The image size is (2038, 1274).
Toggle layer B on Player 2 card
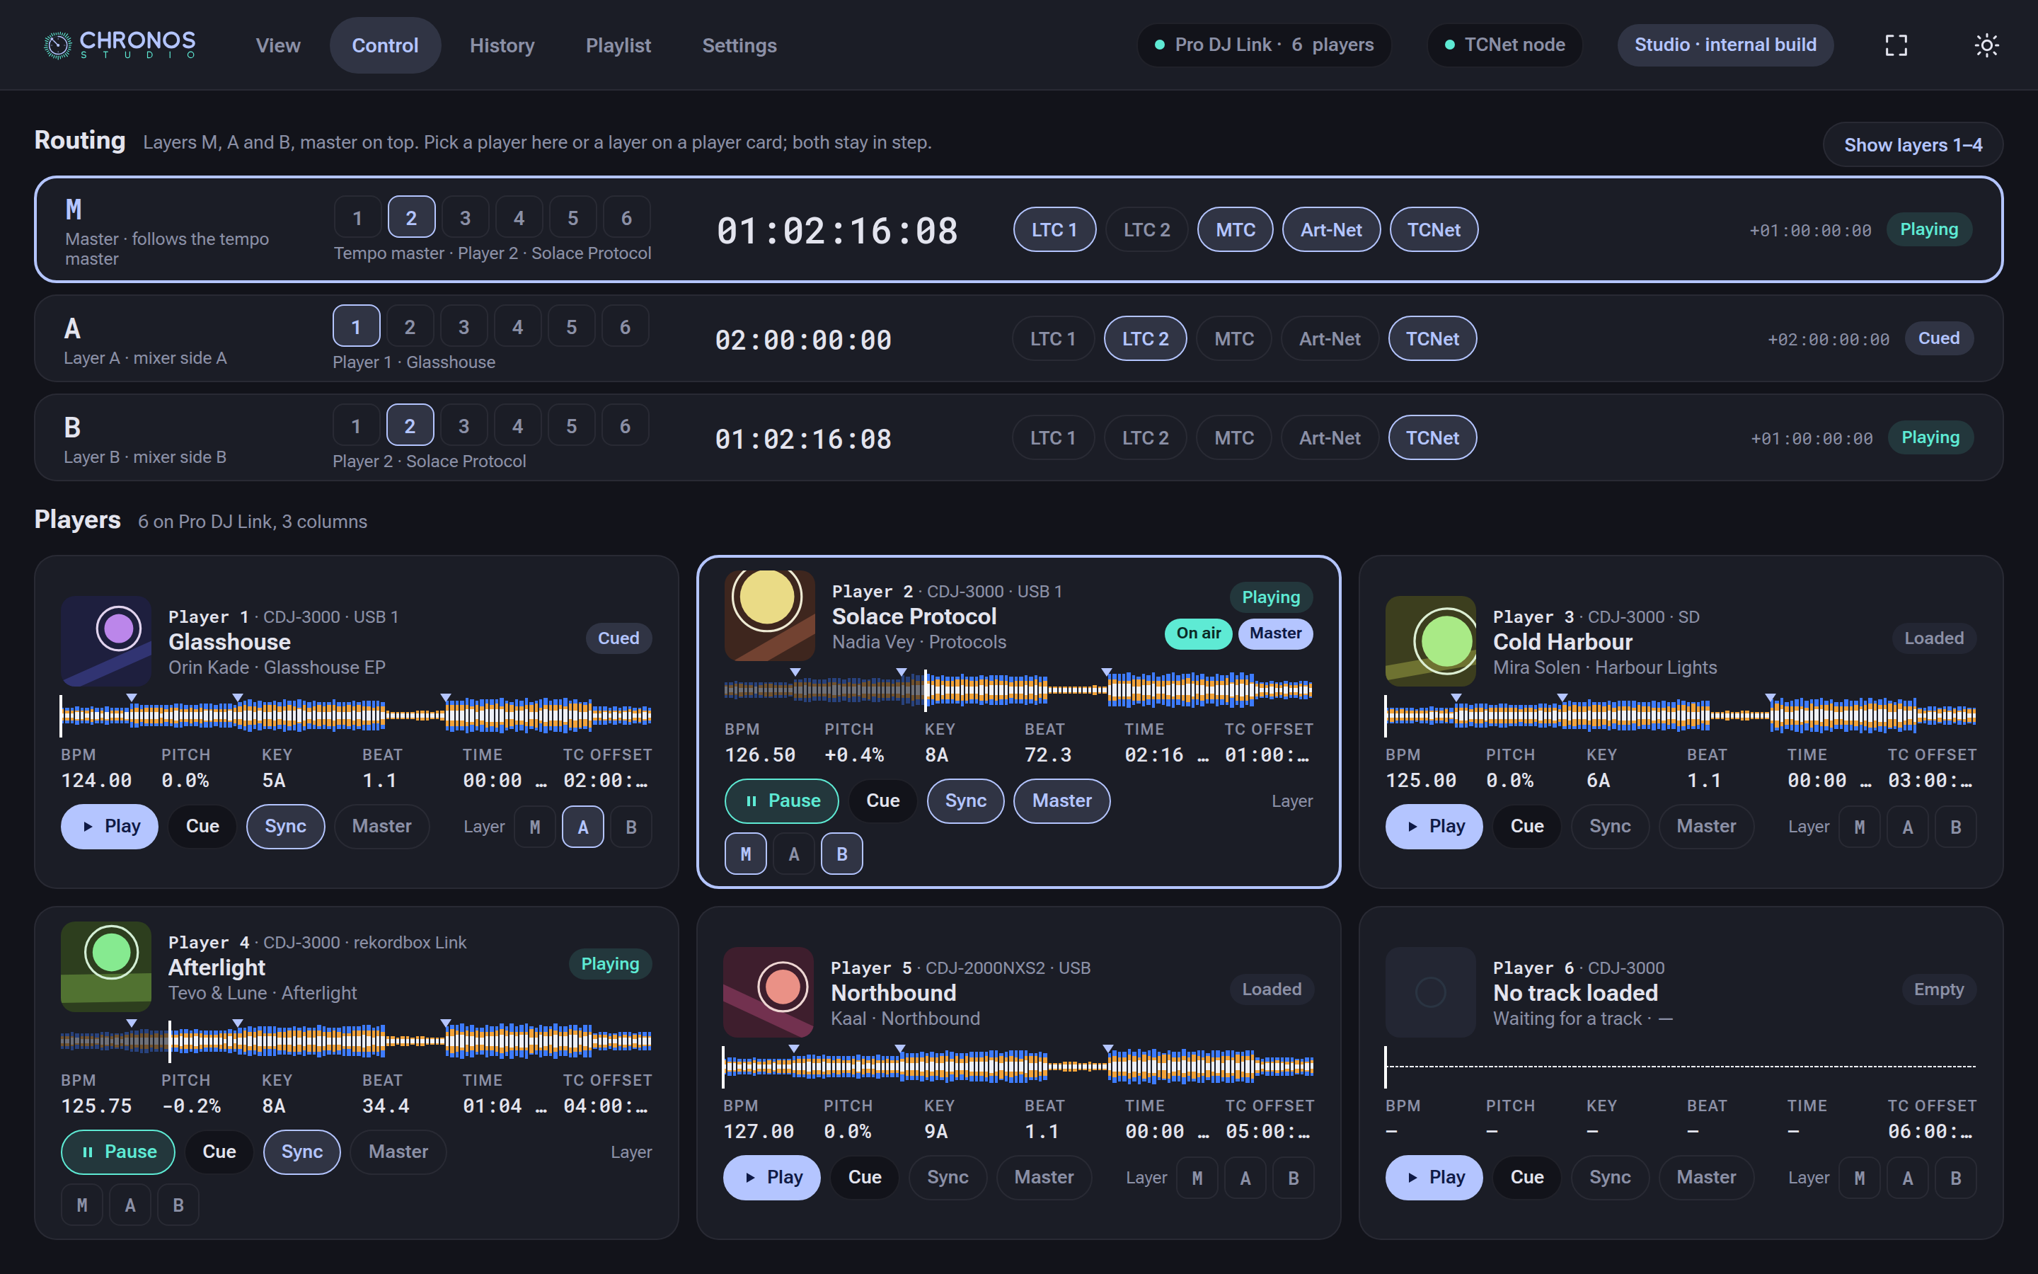tap(841, 854)
